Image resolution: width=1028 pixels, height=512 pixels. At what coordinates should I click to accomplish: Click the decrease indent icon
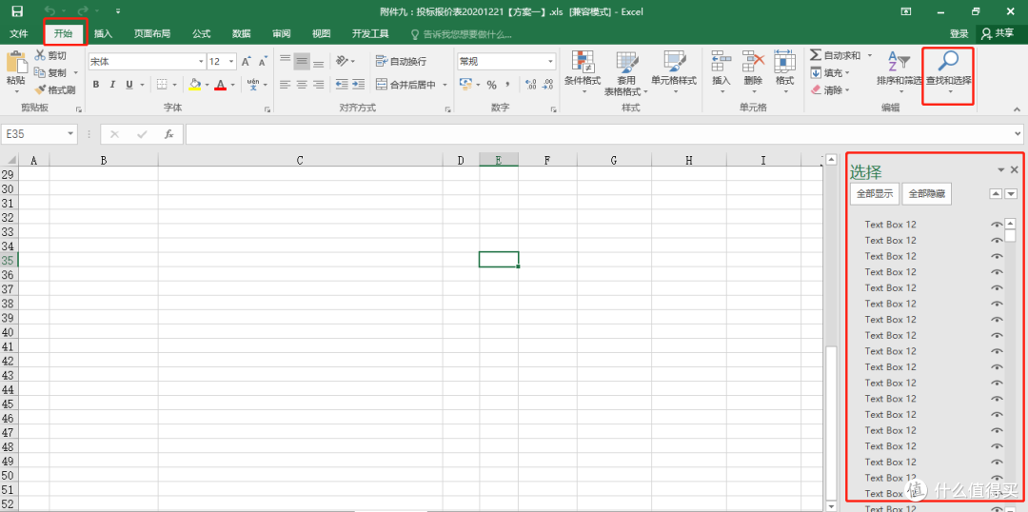click(x=342, y=85)
